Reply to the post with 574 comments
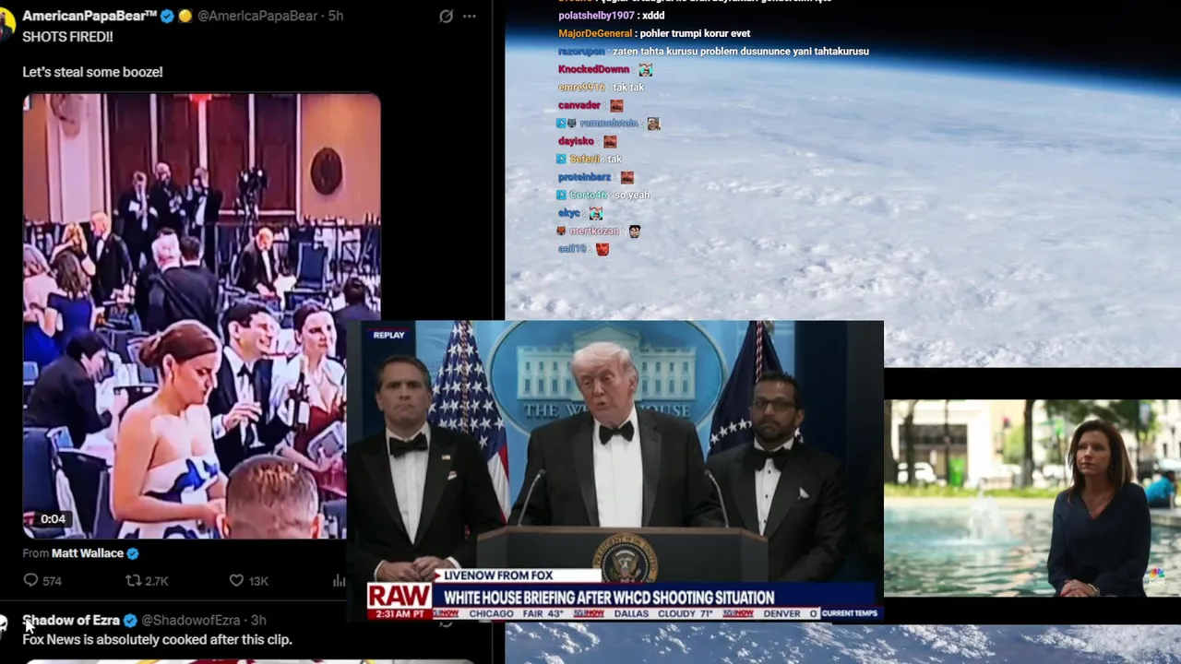Viewport: 1181px width, 664px height. pyautogui.click(x=42, y=580)
